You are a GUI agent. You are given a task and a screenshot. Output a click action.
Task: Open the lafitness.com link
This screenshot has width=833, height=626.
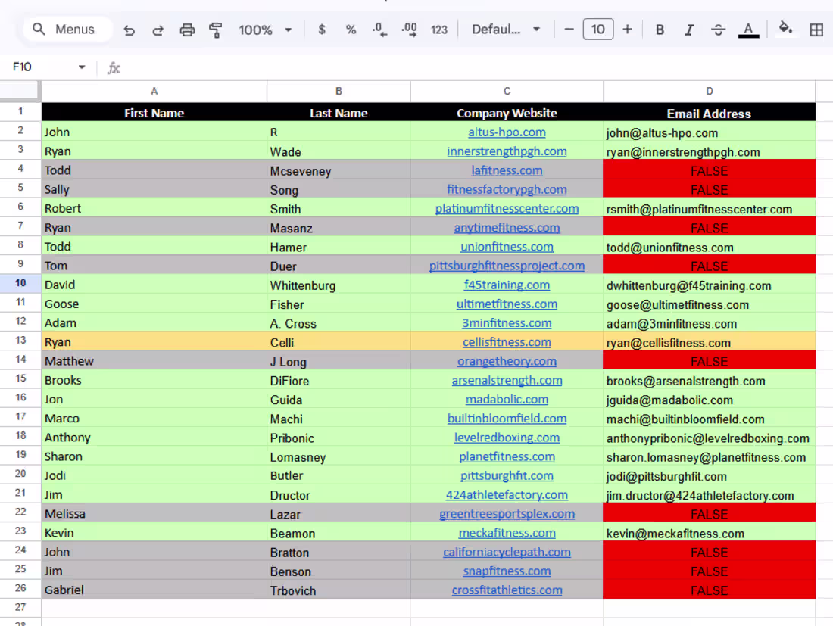[x=507, y=170]
